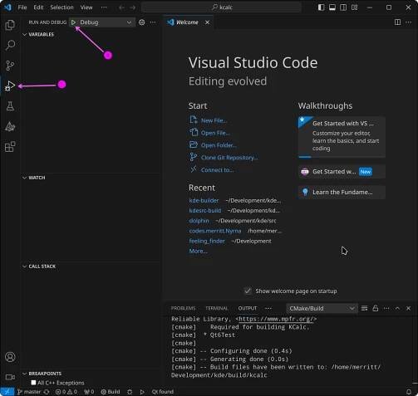
Task: Switch to the Problems panel tab
Action: pyautogui.click(x=183, y=308)
